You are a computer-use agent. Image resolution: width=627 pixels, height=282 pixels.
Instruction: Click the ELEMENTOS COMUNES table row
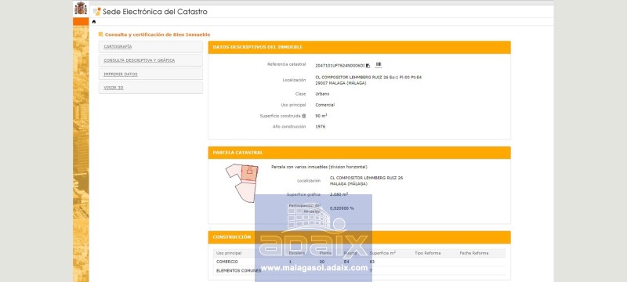tap(359, 270)
